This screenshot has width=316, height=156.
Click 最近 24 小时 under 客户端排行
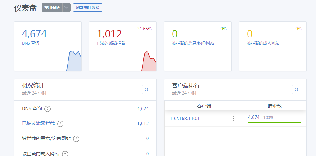tap(184, 93)
